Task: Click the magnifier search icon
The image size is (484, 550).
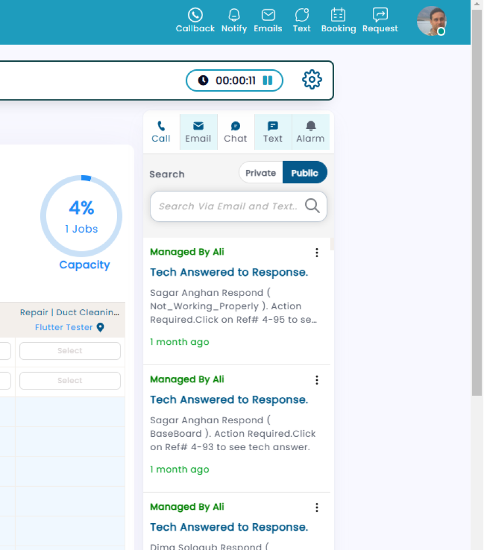Action: (312, 206)
